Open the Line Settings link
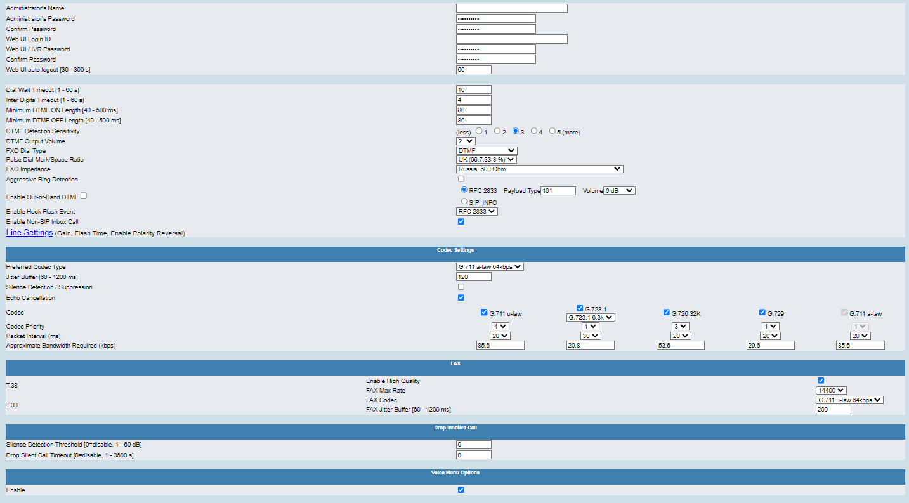Screen dimensions: 909x503 (x=29, y=233)
